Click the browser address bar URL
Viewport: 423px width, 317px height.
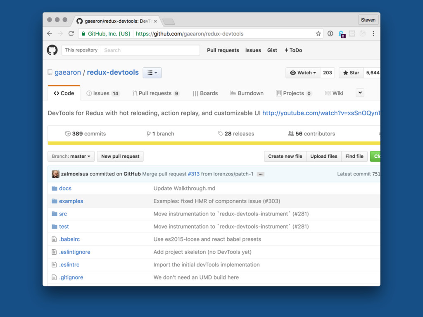(190, 34)
